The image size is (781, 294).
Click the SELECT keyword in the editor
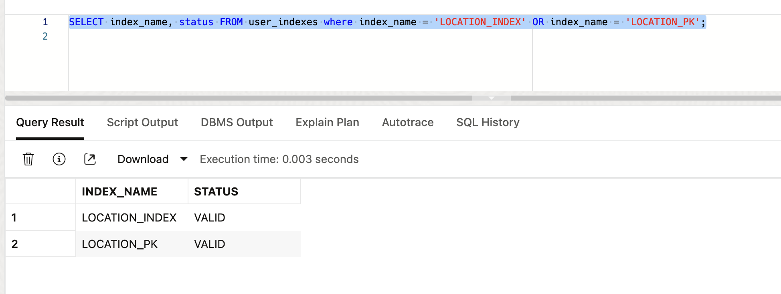(x=86, y=22)
